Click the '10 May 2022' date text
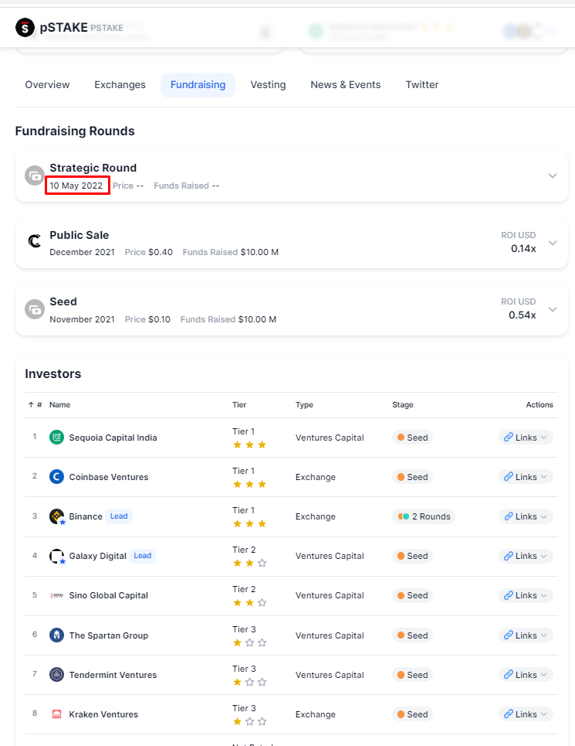The image size is (575, 746). pyautogui.click(x=76, y=186)
